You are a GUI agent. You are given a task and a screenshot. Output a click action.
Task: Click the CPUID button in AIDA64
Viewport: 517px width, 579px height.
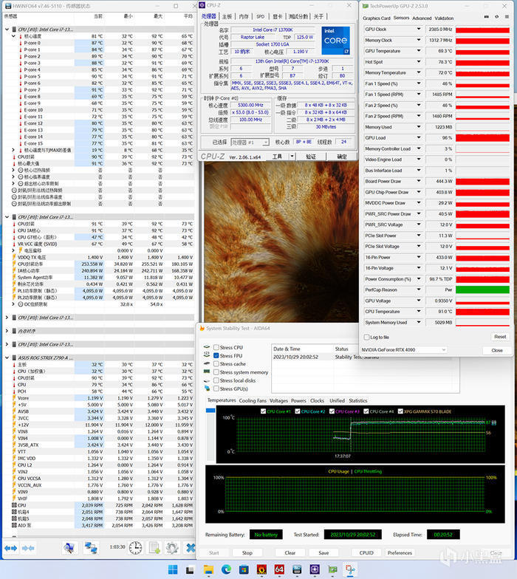click(x=366, y=552)
